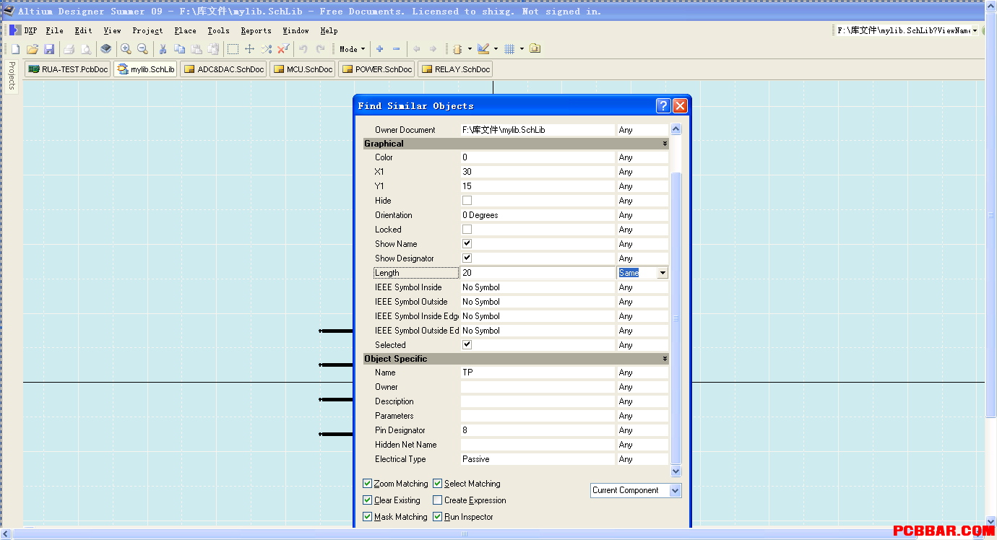
Task: Zoom in with magnifier plus icon
Action: 126,49
